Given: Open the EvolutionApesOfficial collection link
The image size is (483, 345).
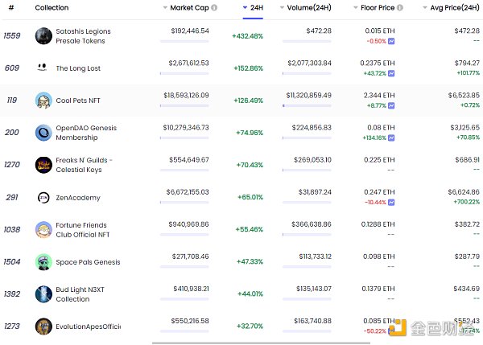Looking at the screenshot, I should tap(88, 327).
